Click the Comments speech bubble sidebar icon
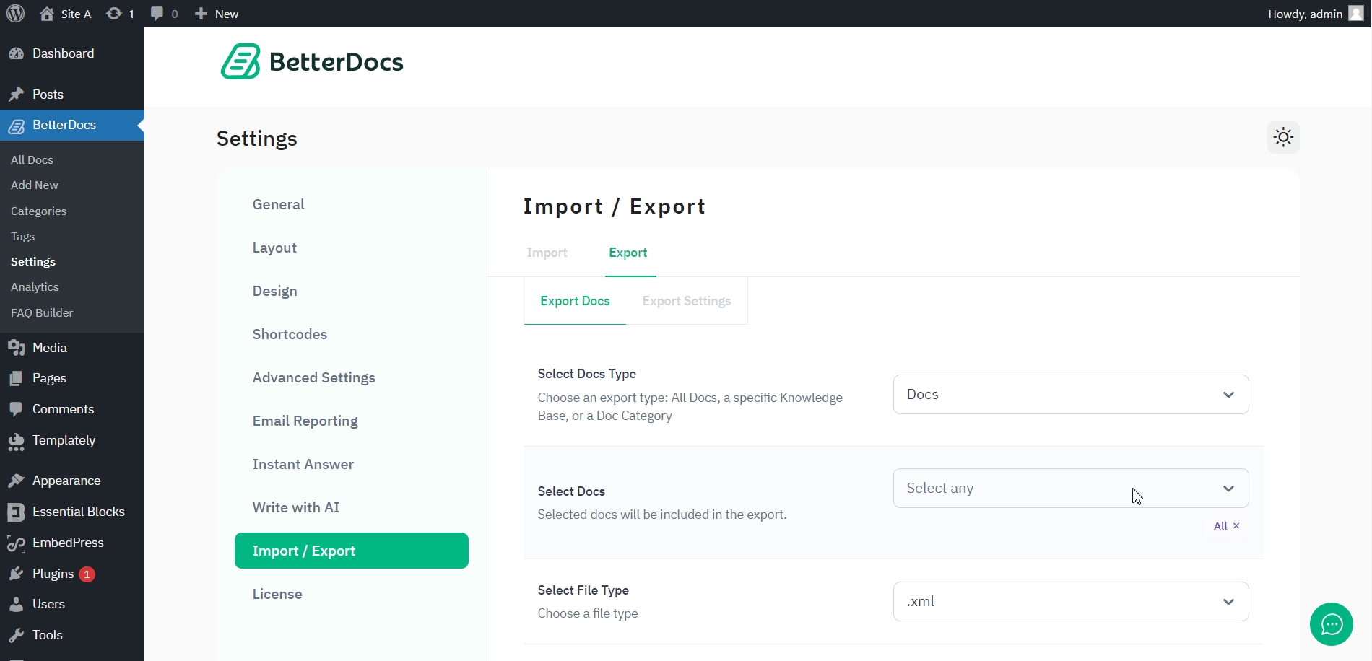 (x=17, y=408)
